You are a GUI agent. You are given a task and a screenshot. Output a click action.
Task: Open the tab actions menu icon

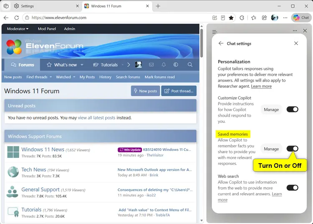click(6, 6)
